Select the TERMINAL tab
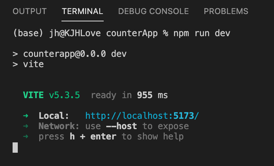The width and height of the screenshot is (274, 166). 83,11
